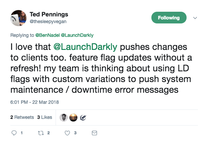View the 3 Likes list
The height and width of the screenshot is (146, 208).
pos(45,117)
